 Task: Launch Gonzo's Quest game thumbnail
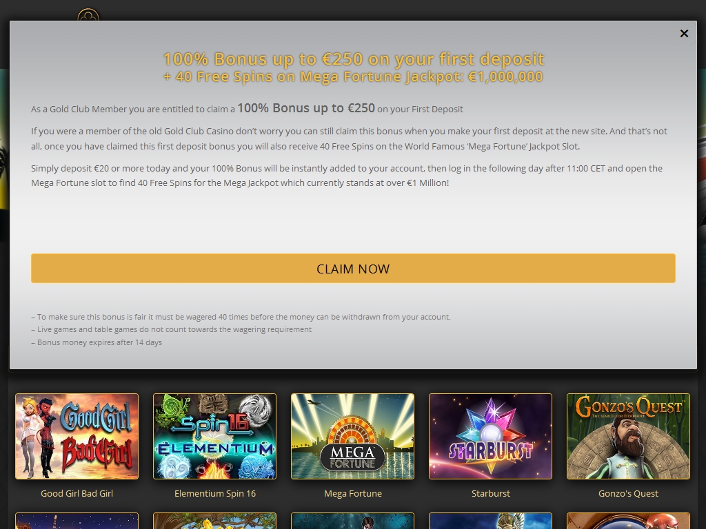pyautogui.click(x=628, y=436)
